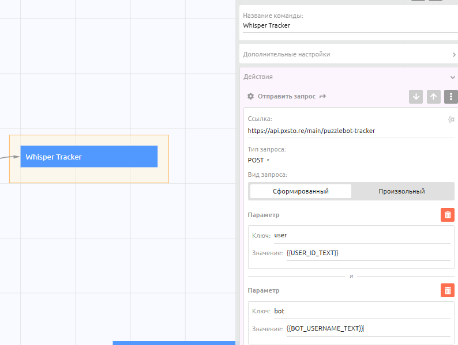Select the Whisper Tracker block on the canvas
This screenshot has width=458, height=345.
click(89, 157)
